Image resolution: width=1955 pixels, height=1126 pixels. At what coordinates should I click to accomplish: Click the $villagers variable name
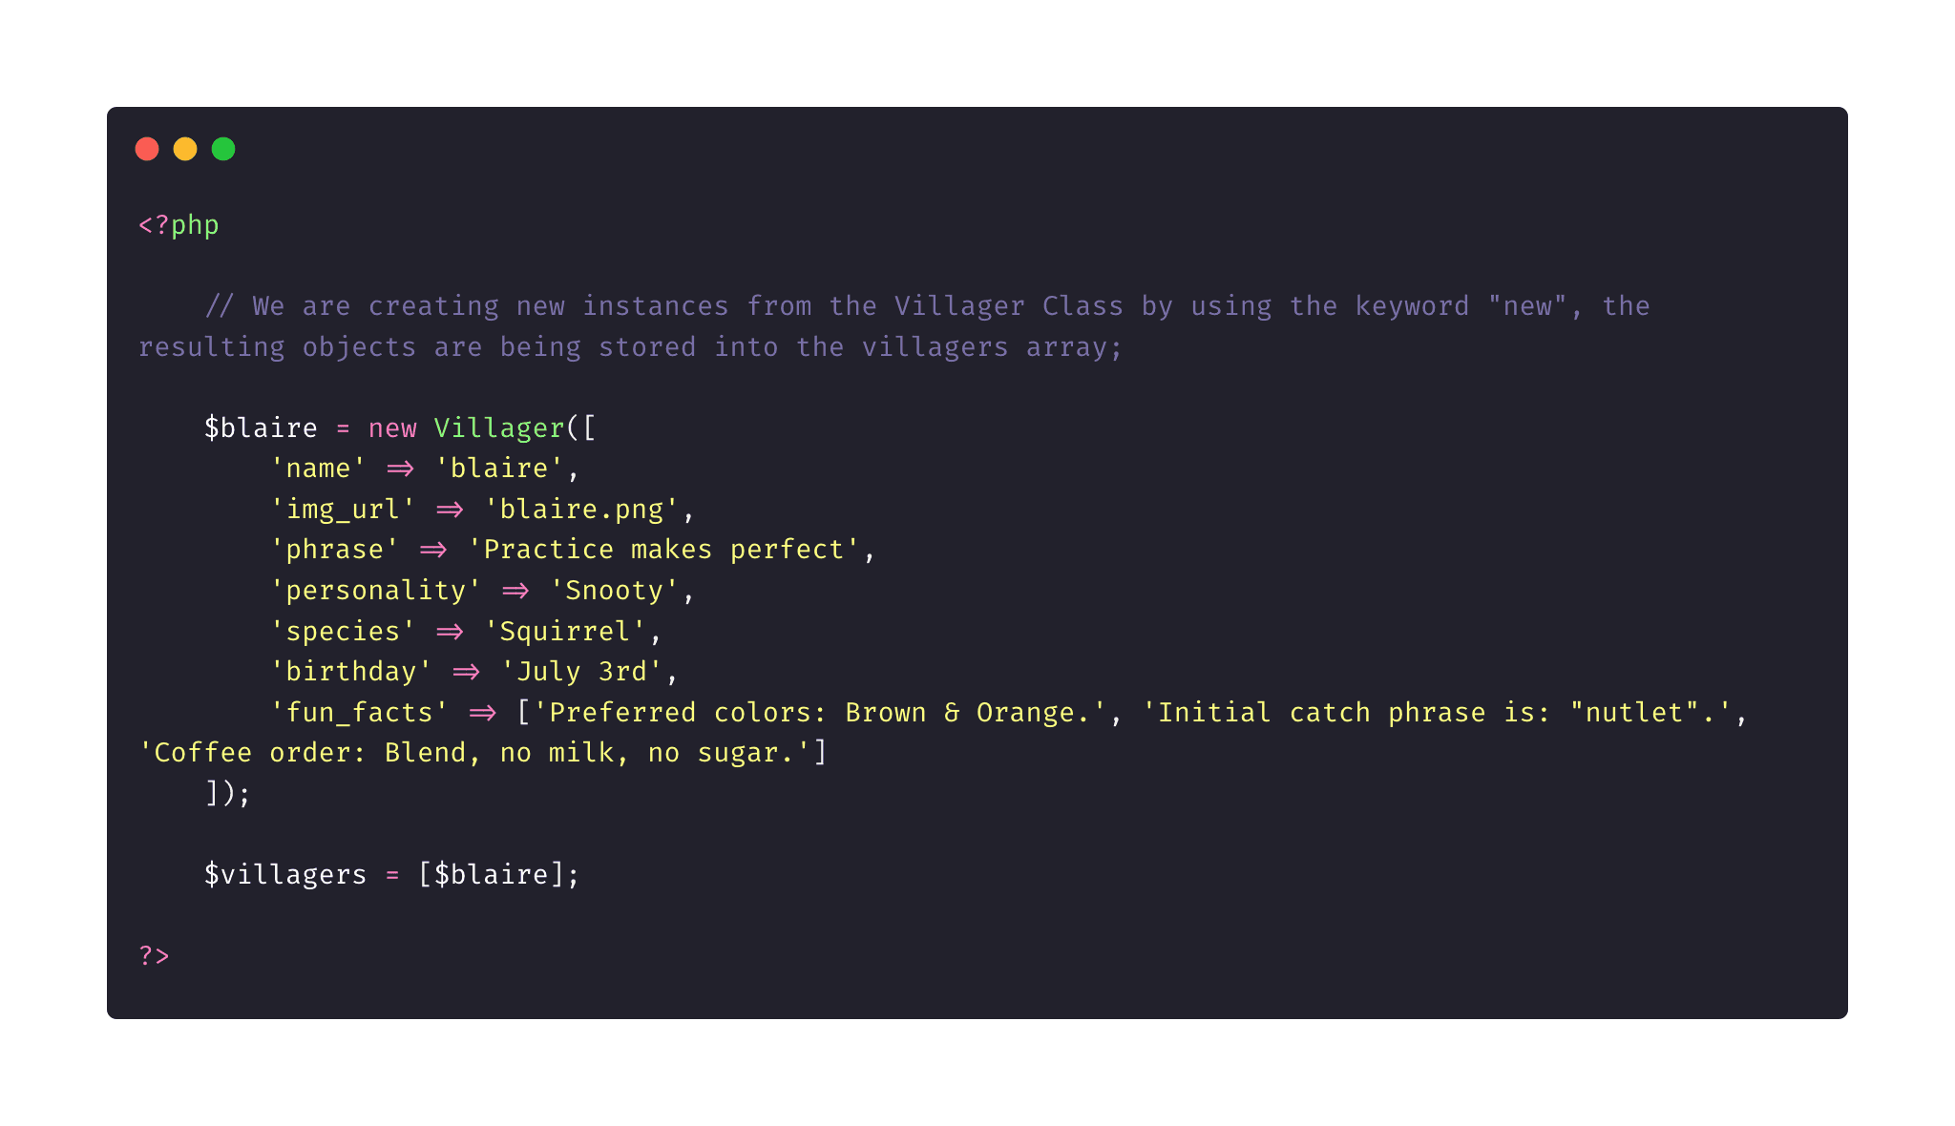285,875
